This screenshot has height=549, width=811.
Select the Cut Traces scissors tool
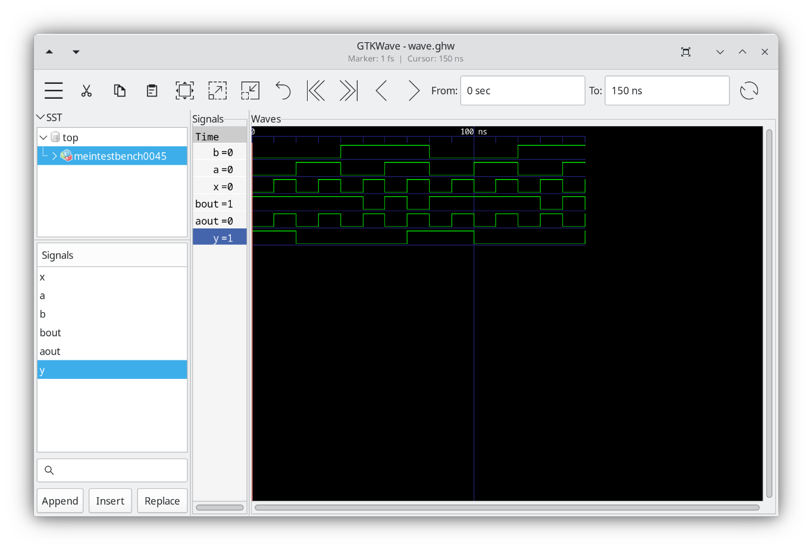point(86,90)
